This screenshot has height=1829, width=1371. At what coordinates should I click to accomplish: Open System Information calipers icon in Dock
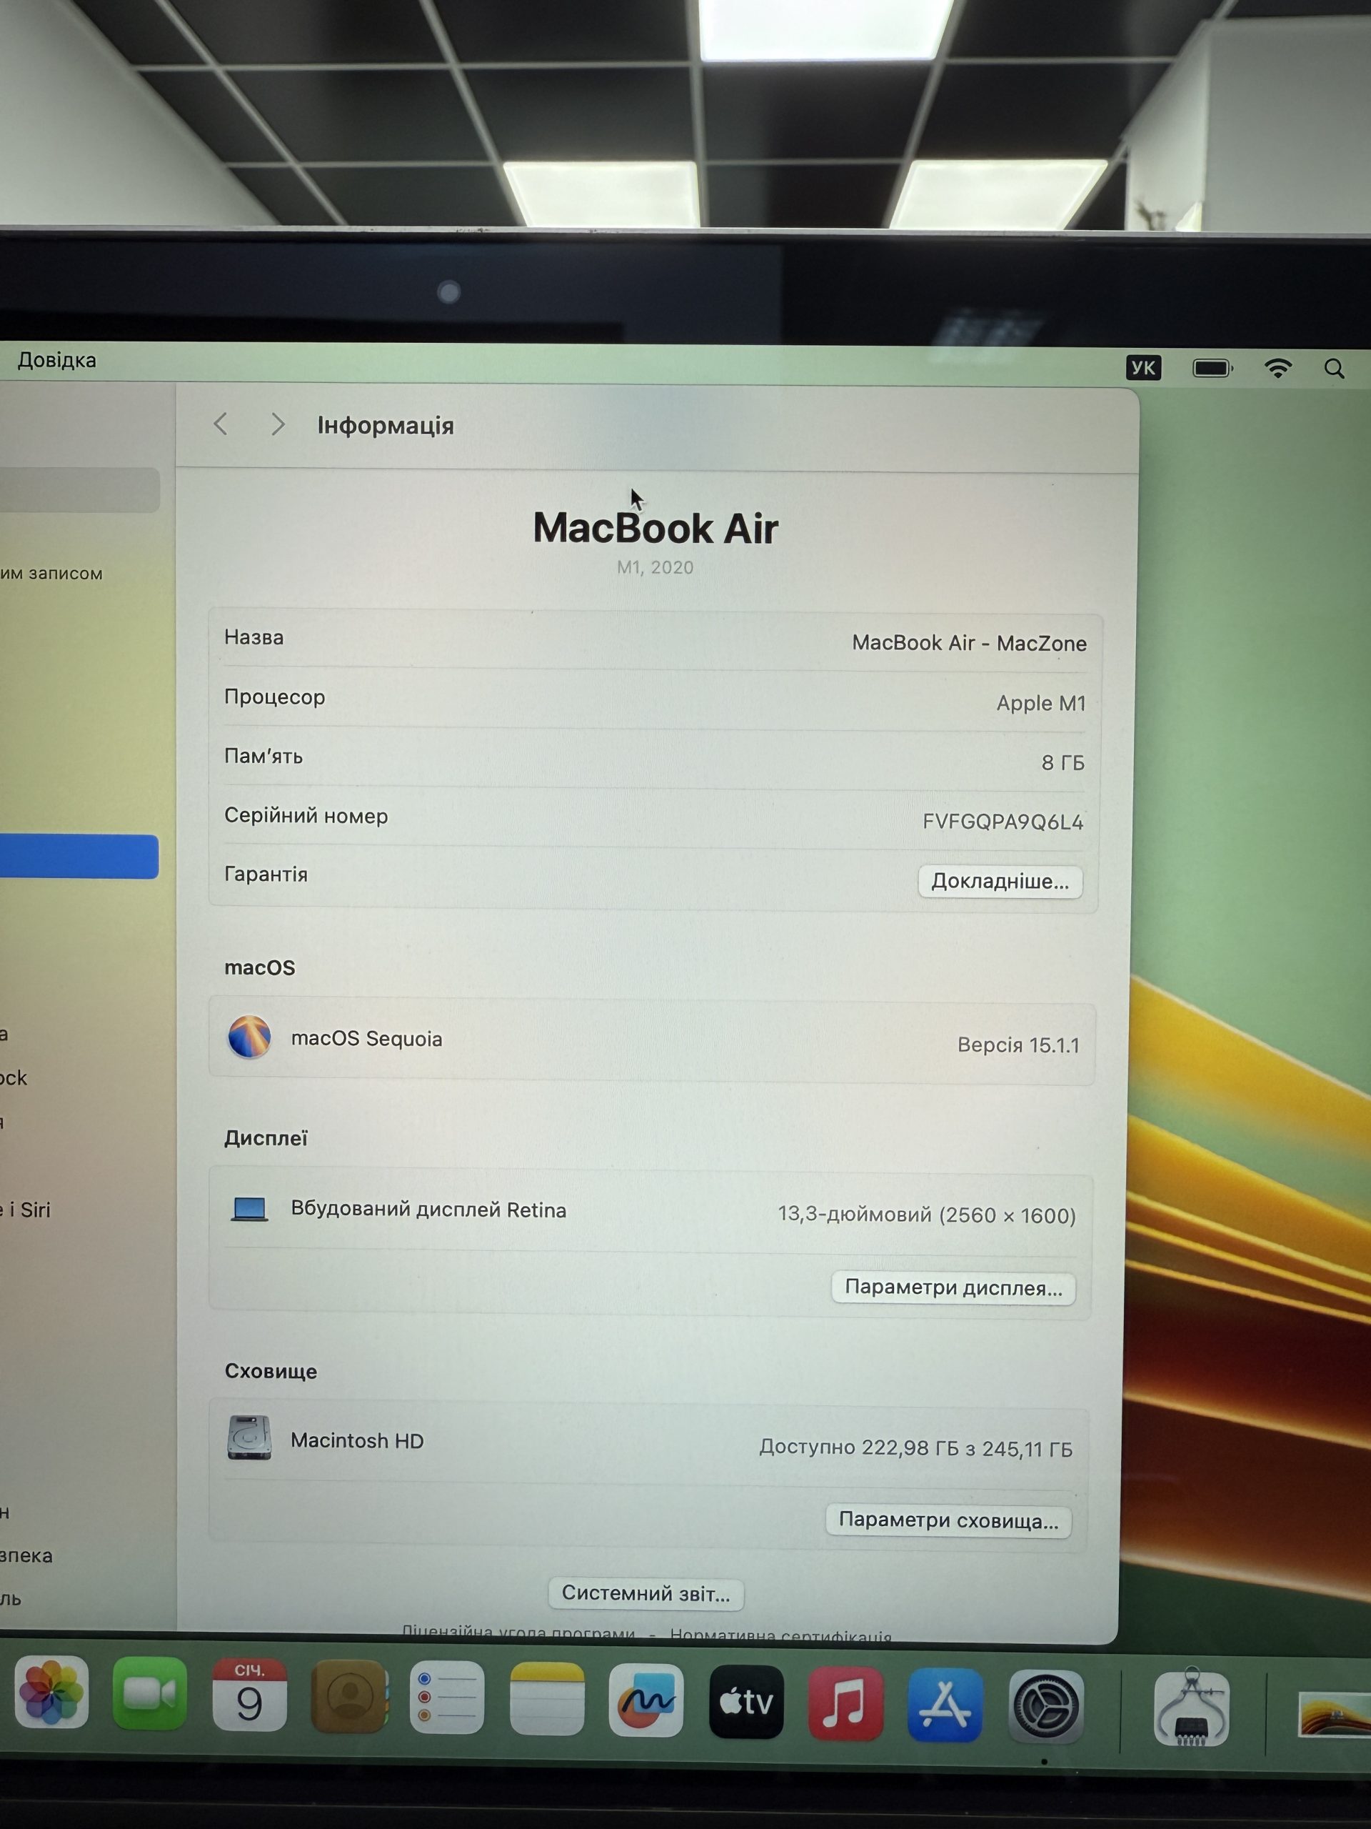[x=1192, y=1708]
